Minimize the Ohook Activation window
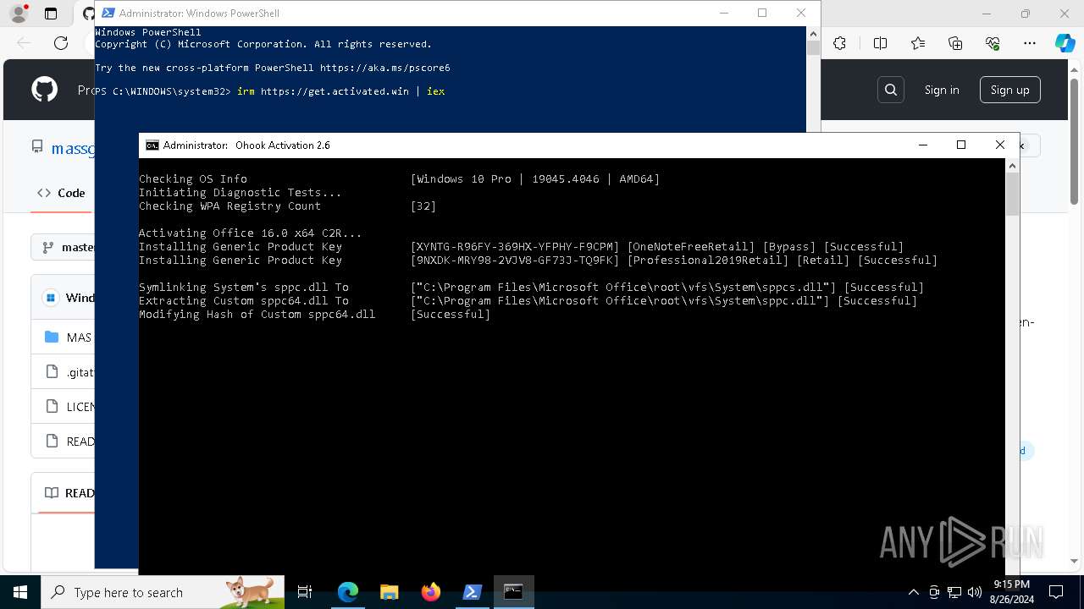This screenshot has height=609, width=1084. click(922, 145)
